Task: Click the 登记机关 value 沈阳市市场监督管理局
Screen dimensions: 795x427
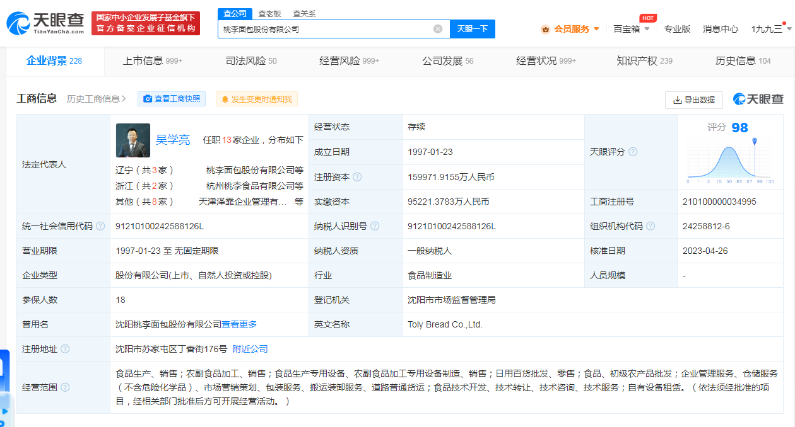Action: pyautogui.click(x=452, y=300)
